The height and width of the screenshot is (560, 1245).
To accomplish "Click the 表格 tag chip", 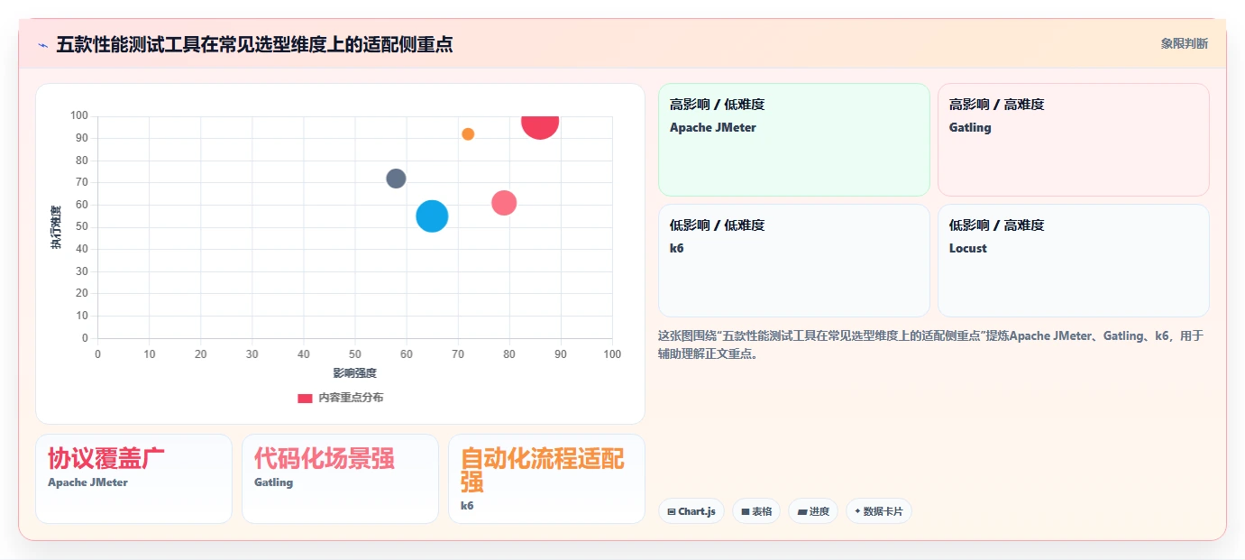I will [x=756, y=511].
